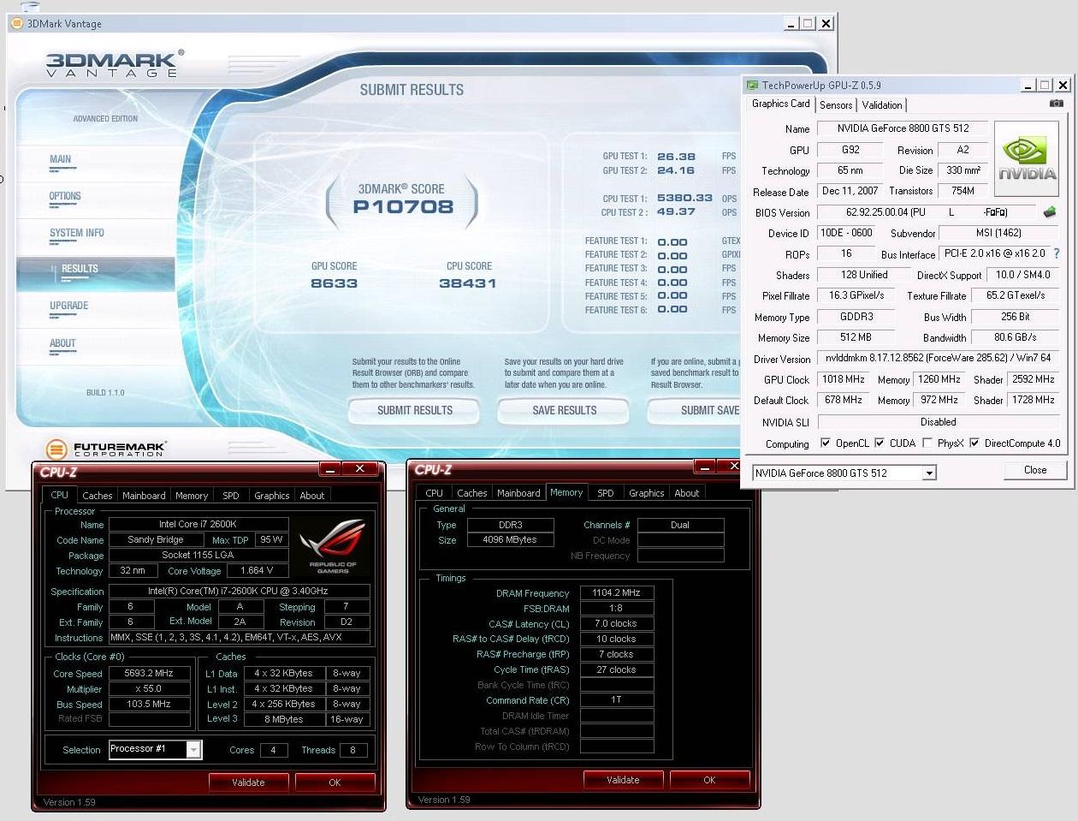
Task: Click the BIOS save chip icon in GPU-Z
Action: pos(1050,211)
